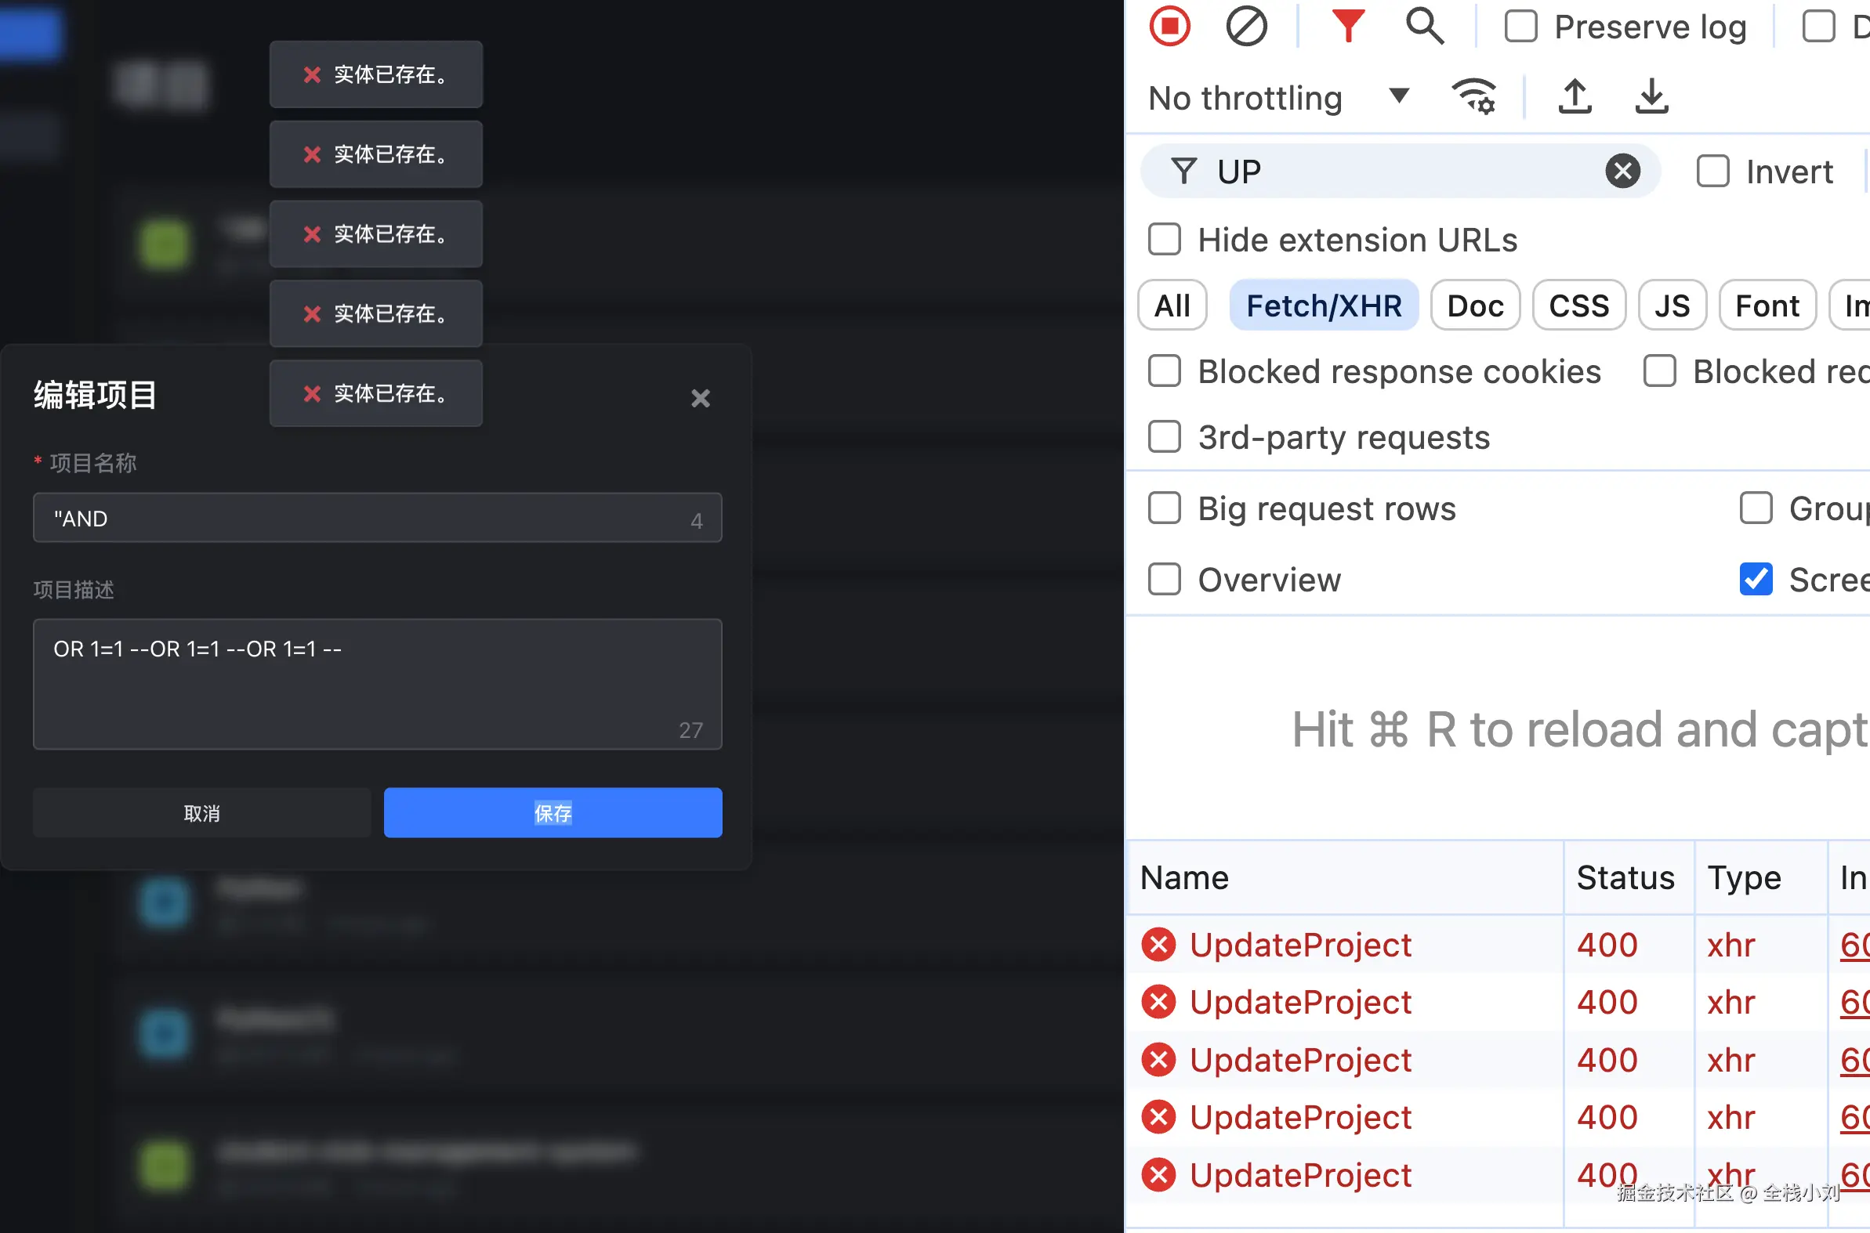Image resolution: width=1870 pixels, height=1233 pixels.
Task: Close the edit project dialog
Action: [x=700, y=398]
